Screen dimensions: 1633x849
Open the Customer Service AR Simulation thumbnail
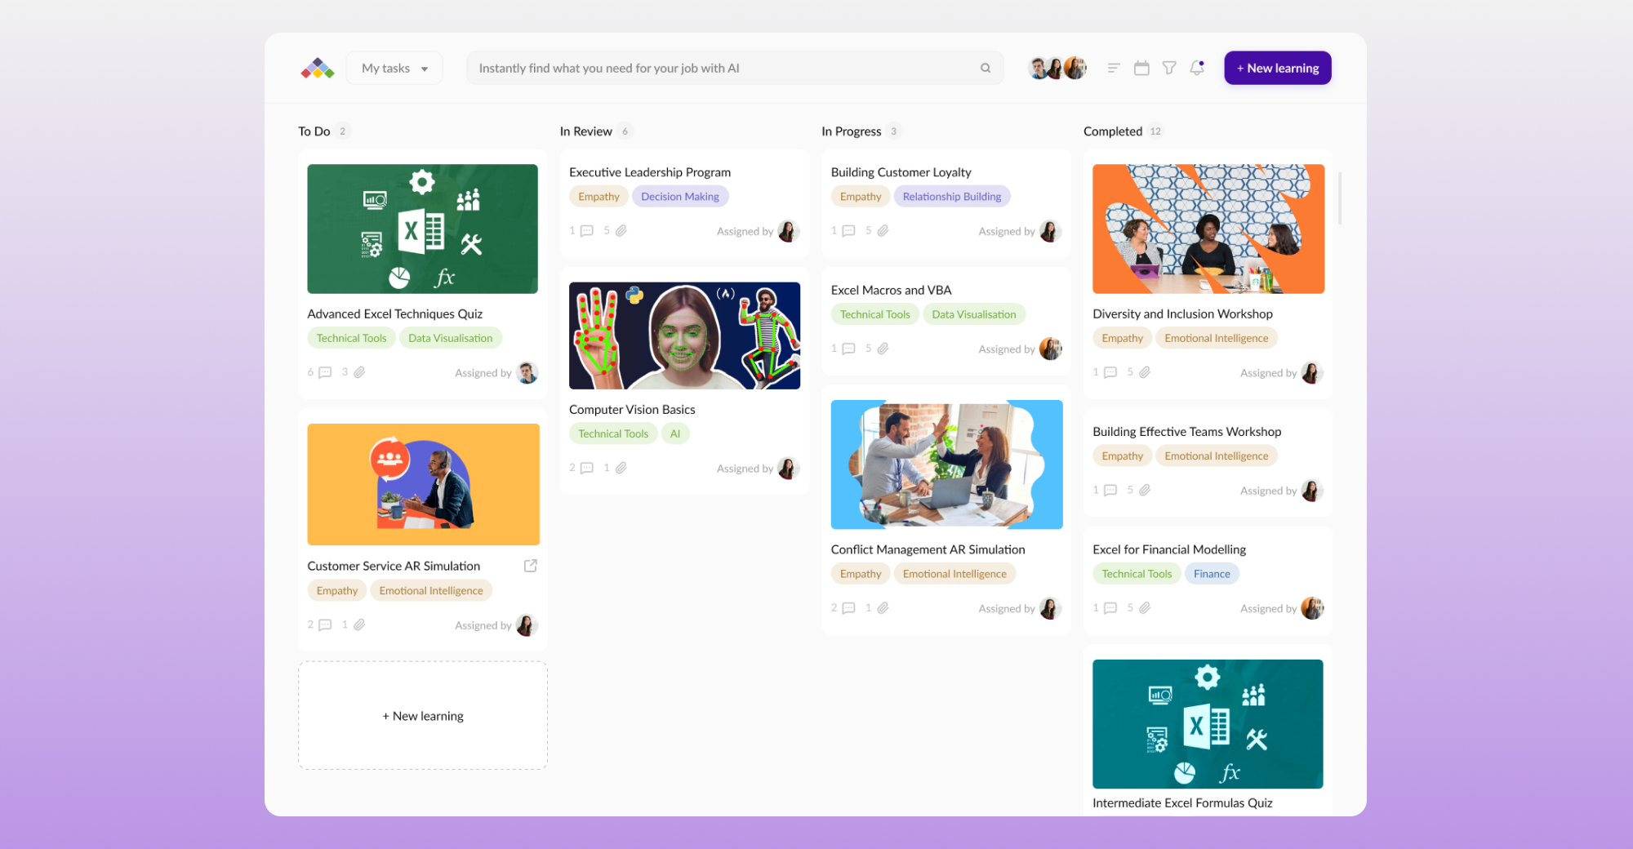pyautogui.click(x=423, y=484)
